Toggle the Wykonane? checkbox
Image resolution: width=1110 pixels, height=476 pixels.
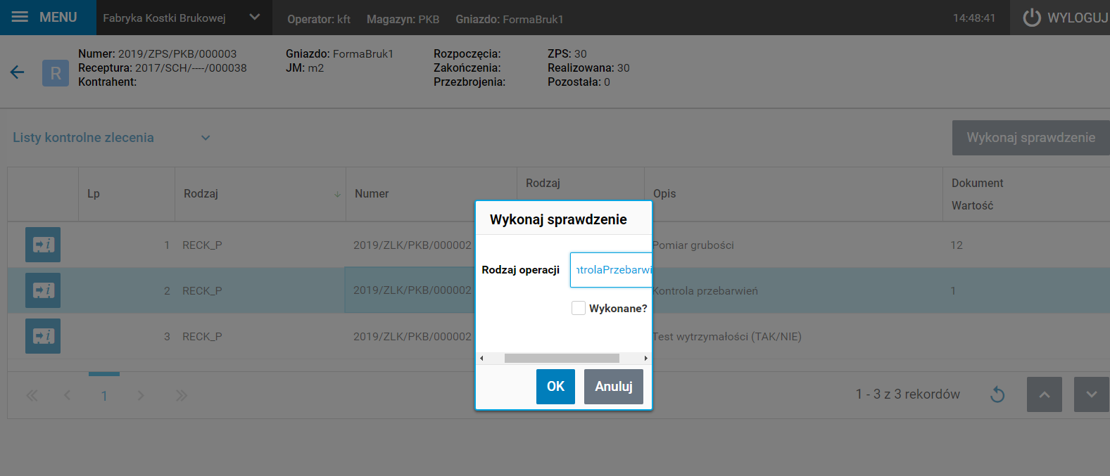coord(579,308)
